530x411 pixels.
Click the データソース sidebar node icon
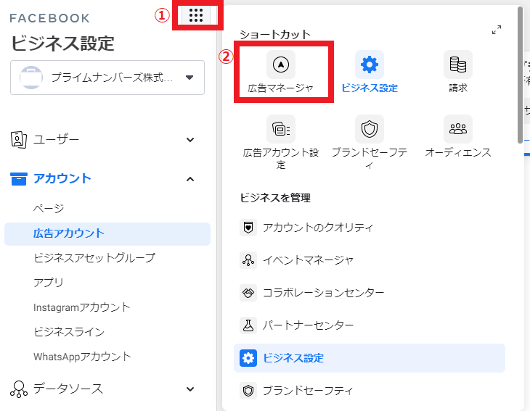[19, 389]
